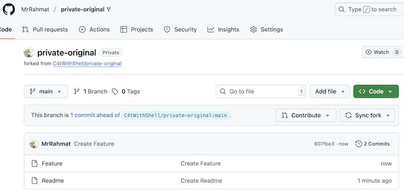Switch to the Pull requests tab

point(45,29)
